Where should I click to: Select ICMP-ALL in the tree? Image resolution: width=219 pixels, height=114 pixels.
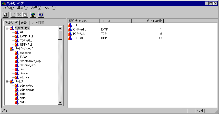26,36
